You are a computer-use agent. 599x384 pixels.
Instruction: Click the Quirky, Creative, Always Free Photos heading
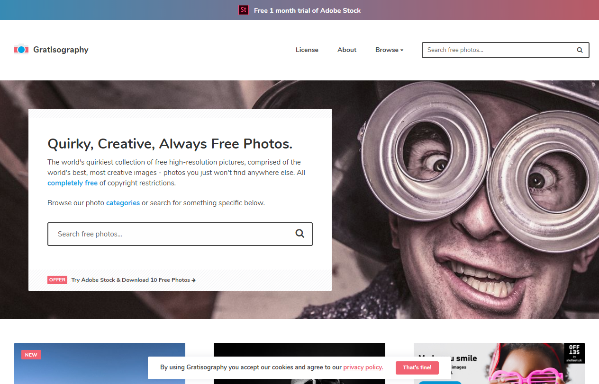click(170, 143)
